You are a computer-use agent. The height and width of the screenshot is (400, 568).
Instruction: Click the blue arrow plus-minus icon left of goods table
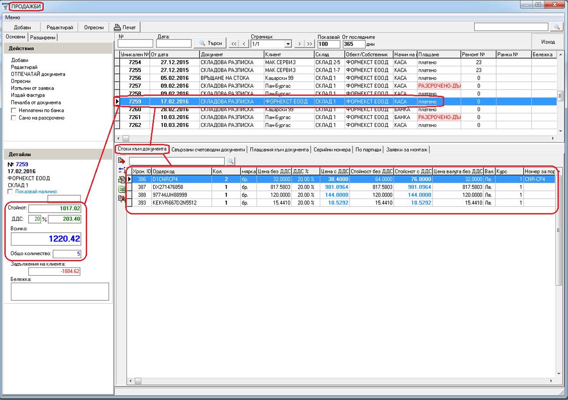(122, 170)
